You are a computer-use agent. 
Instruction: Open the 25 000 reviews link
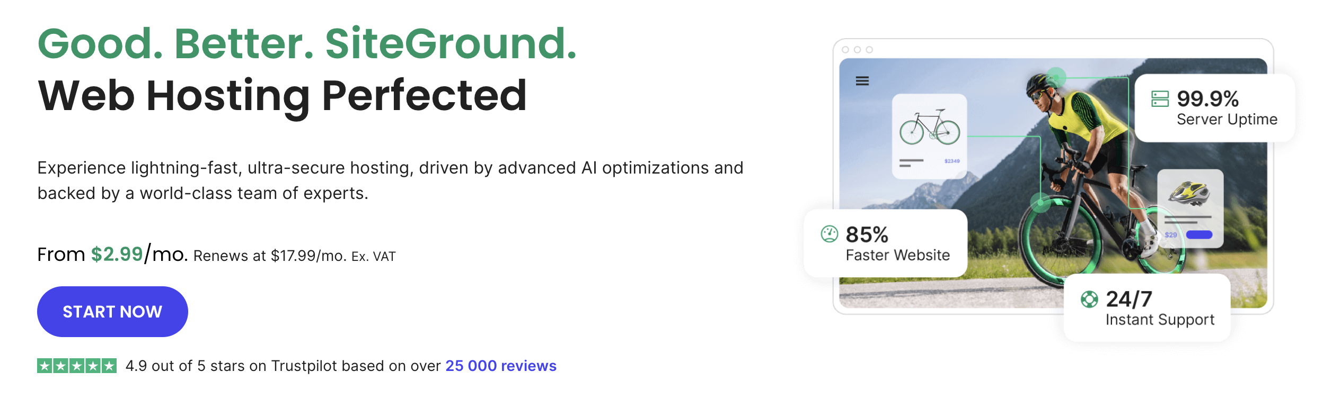pos(500,366)
